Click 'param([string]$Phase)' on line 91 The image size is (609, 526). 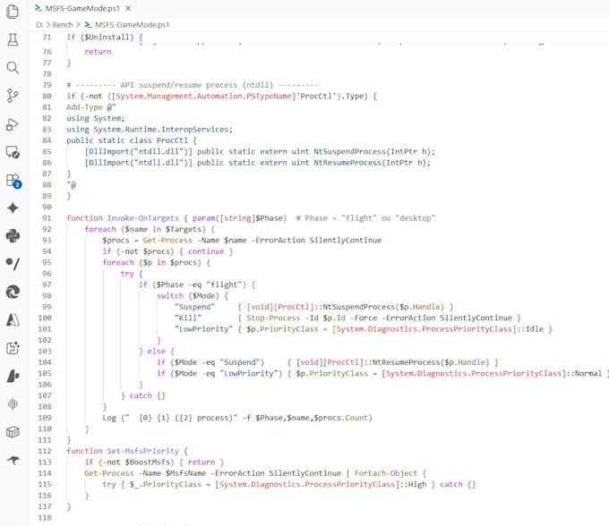(x=239, y=218)
